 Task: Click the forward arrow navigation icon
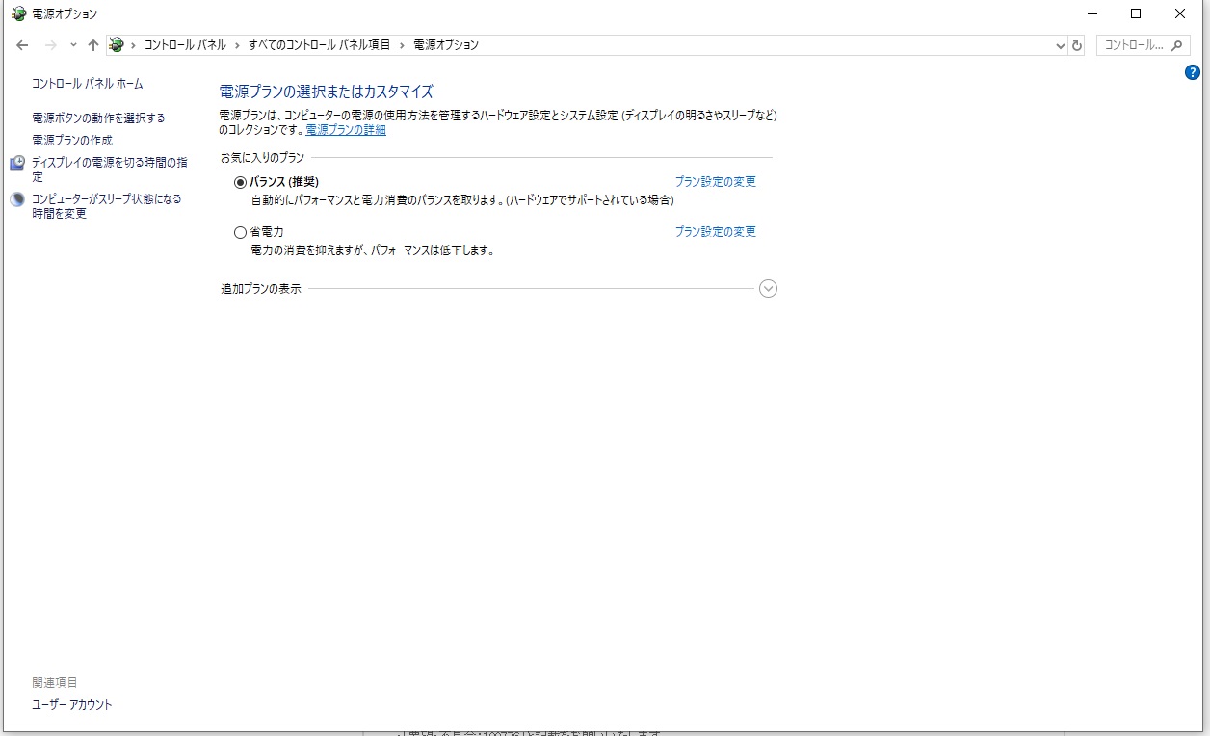(51, 45)
